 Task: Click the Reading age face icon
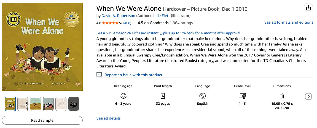click(x=123, y=96)
